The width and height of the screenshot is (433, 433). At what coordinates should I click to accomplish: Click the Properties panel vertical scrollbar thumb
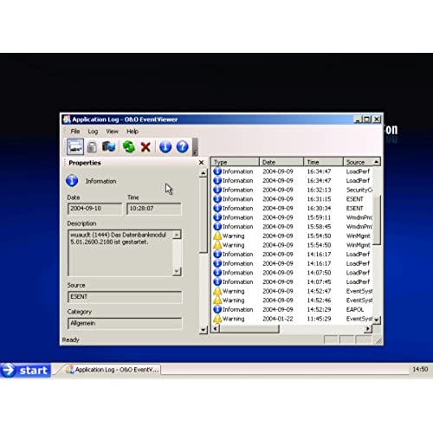204,216
